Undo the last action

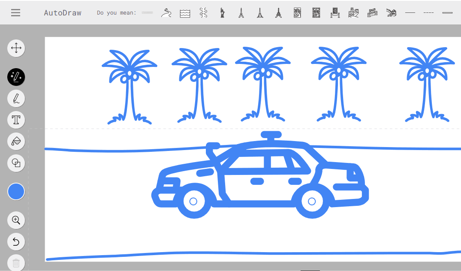(x=16, y=242)
